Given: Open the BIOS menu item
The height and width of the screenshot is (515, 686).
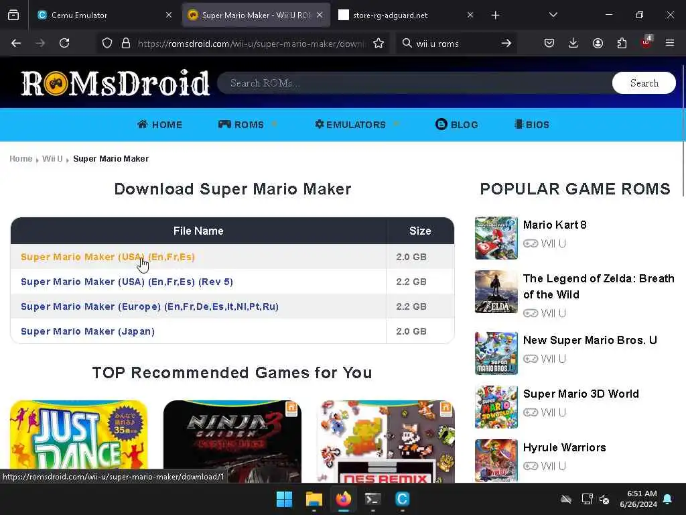Looking at the screenshot, I should coord(532,124).
